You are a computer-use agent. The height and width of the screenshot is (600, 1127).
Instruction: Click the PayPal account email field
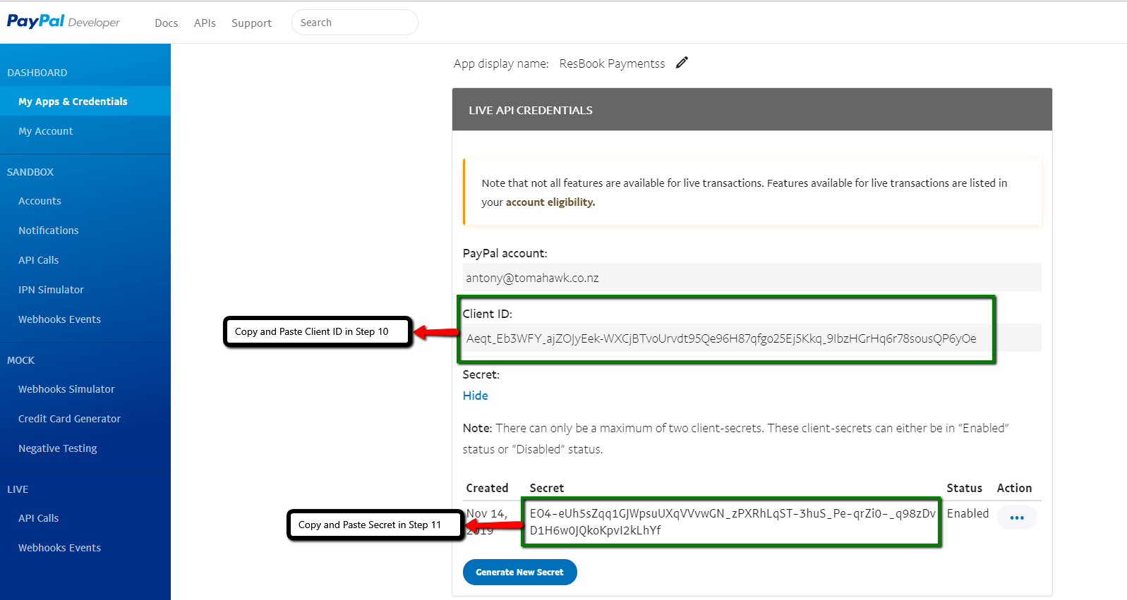click(x=752, y=277)
